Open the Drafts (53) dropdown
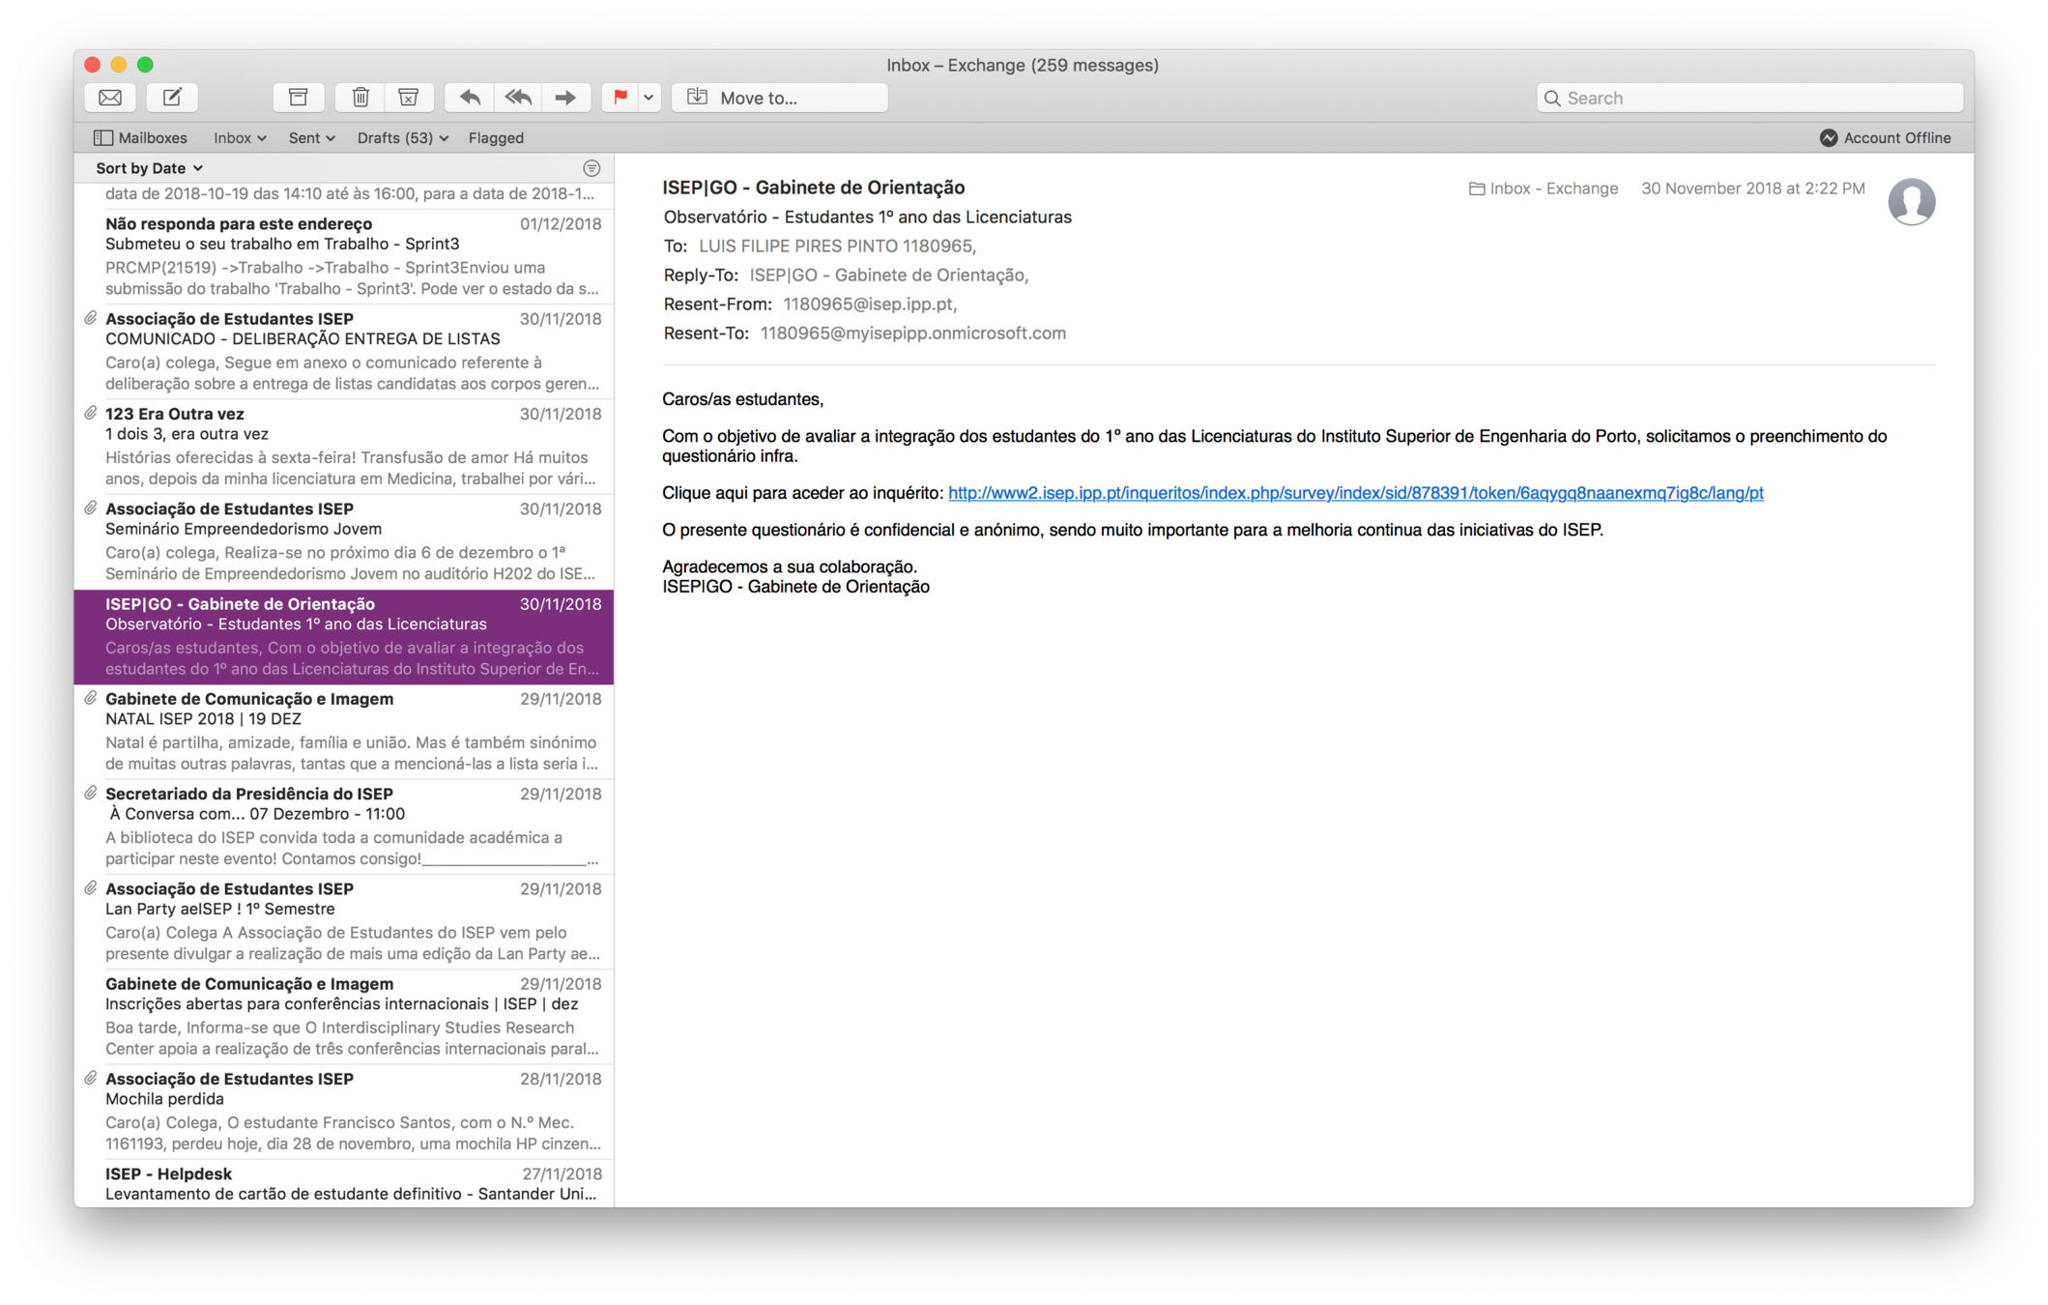The width and height of the screenshot is (2048, 1305). (402, 138)
